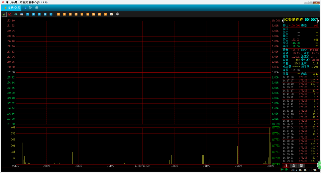Click the 内盘 2342 value
Screen dimensions: 321x173
(x=315, y=74)
